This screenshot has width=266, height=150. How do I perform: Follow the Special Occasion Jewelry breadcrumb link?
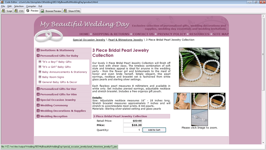pyautogui.click(x=89, y=40)
